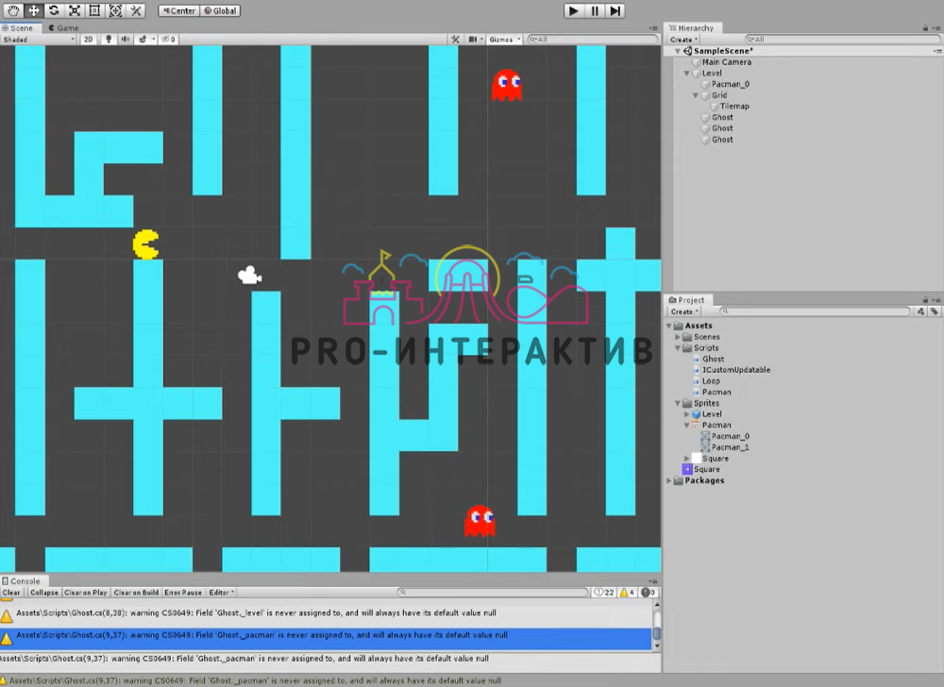Select Pacman_0 sprite in Project panel
Viewport: 944px width, 687px height.
(x=730, y=436)
